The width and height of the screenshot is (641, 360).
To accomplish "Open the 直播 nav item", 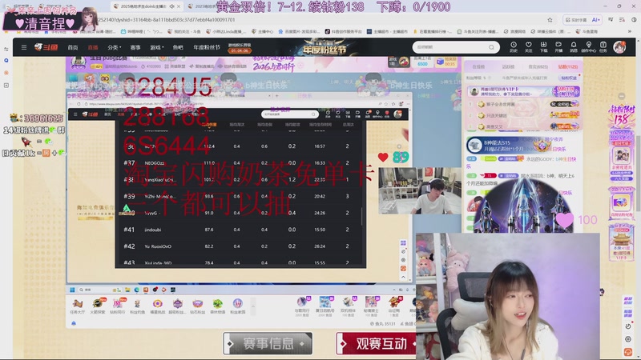I will [93, 47].
